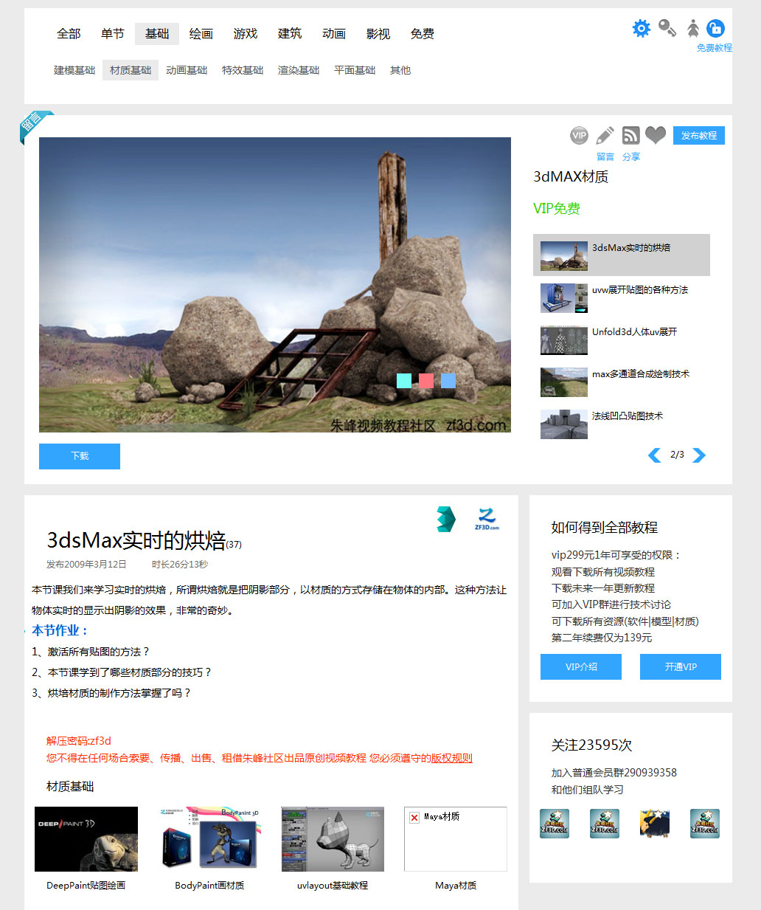This screenshot has width=761, height=910.
Task: Open max多通道合成绘制技术 playlist item
Action: [x=622, y=382]
